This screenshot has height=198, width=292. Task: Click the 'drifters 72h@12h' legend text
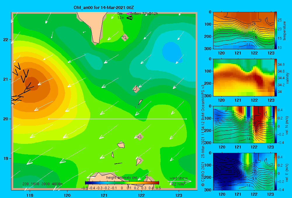click(x=144, y=14)
